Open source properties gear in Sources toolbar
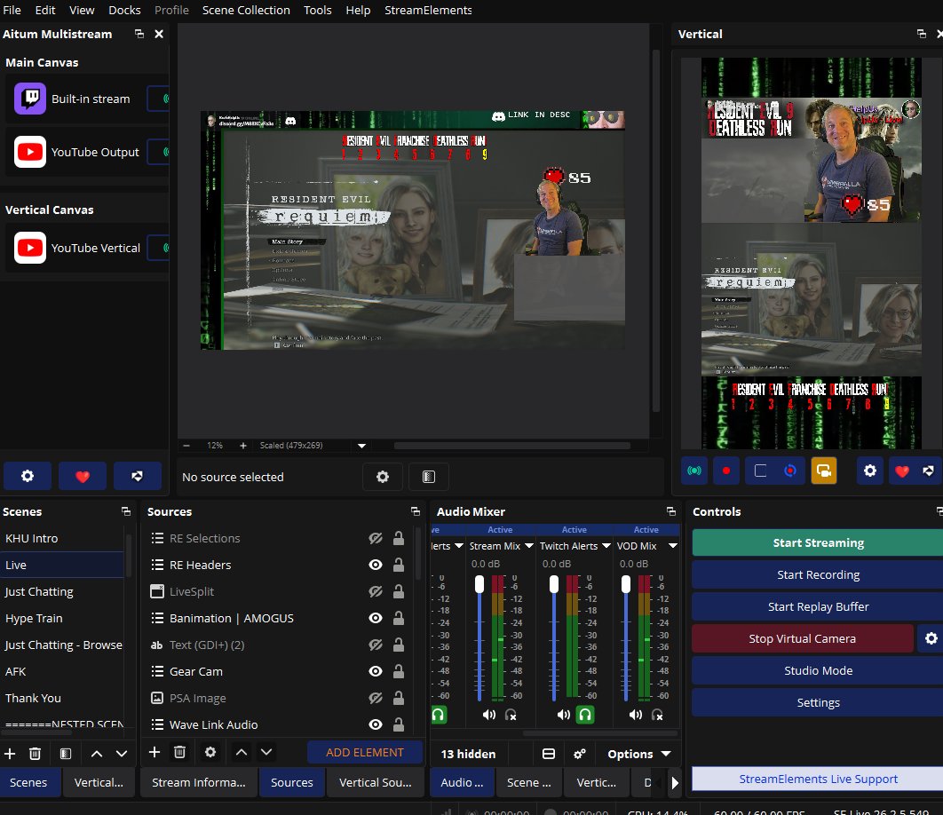 click(210, 752)
